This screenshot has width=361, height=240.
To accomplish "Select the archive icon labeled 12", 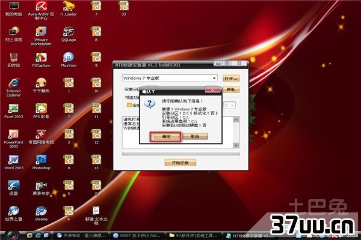I will 96,137.
